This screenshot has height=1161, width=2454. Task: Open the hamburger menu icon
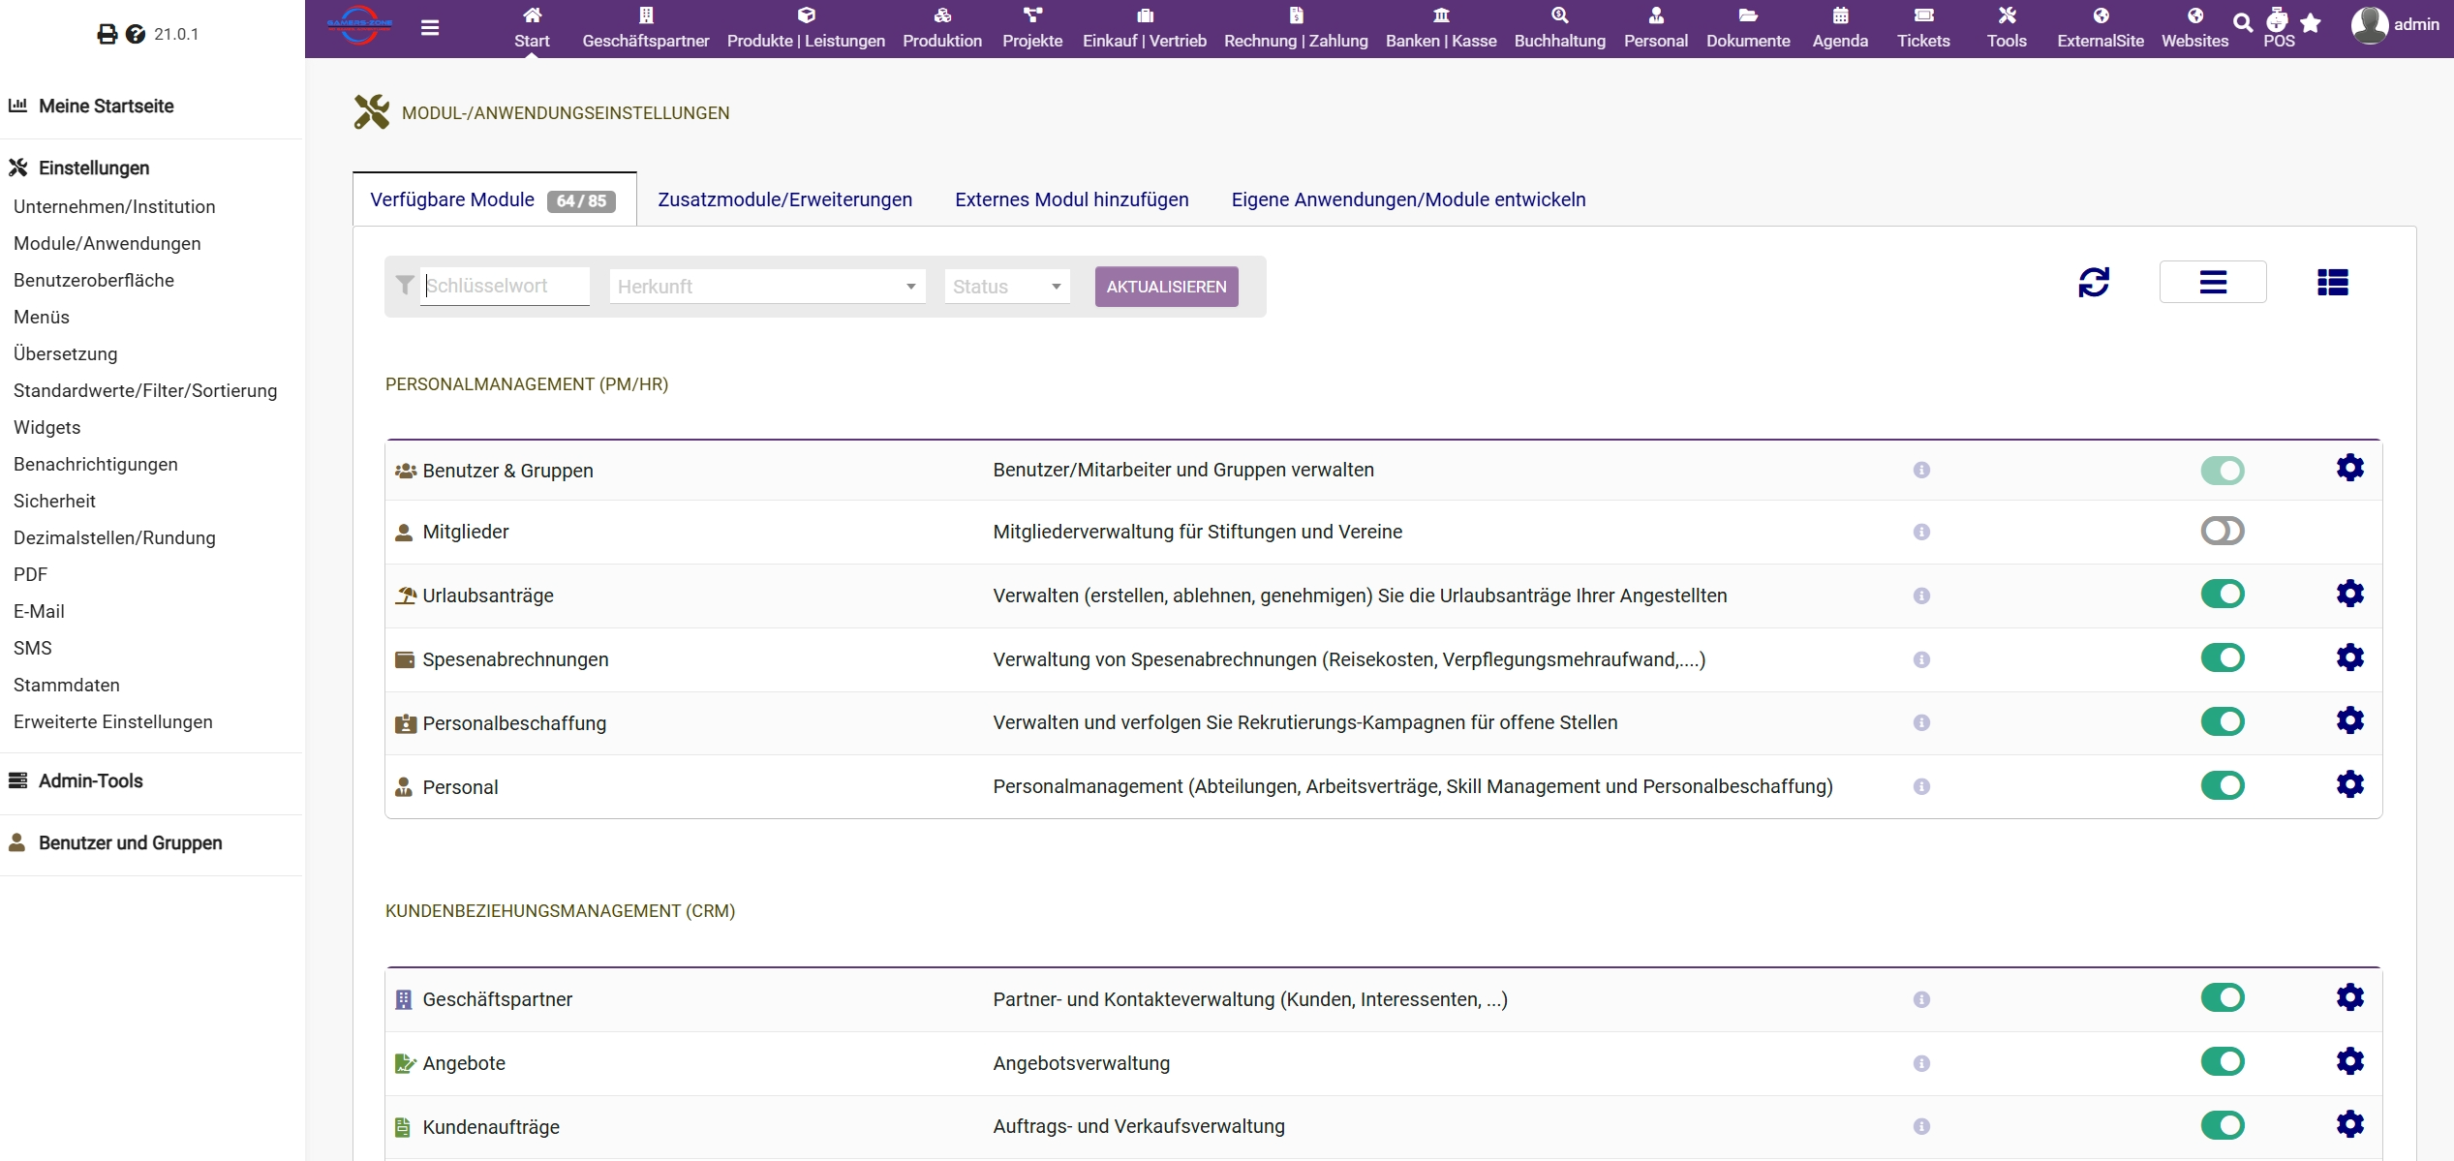pyautogui.click(x=430, y=28)
